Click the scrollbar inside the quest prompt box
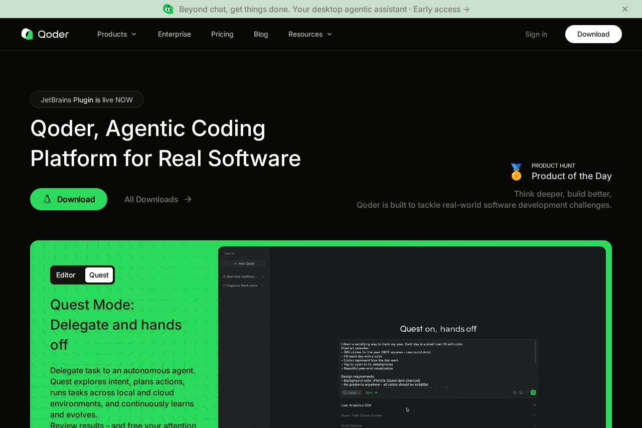The height and width of the screenshot is (428, 642). point(535,352)
